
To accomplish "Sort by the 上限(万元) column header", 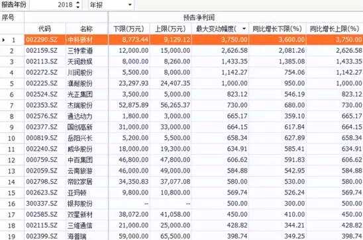I will (170, 28).
